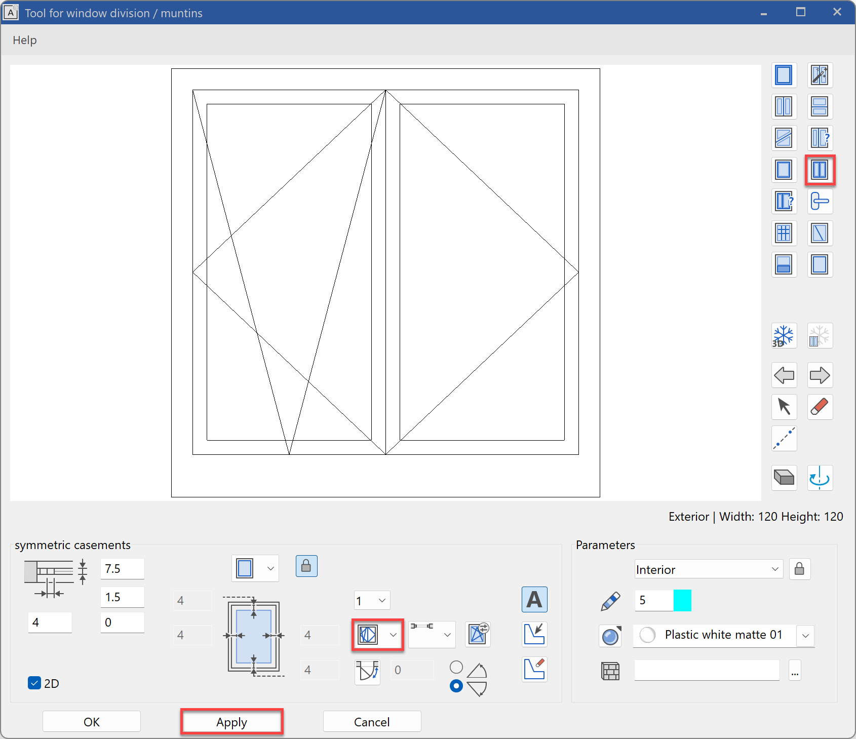This screenshot has width=856, height=739.
Task: Expand the Interior dropdown
Action: click(708, 569)
